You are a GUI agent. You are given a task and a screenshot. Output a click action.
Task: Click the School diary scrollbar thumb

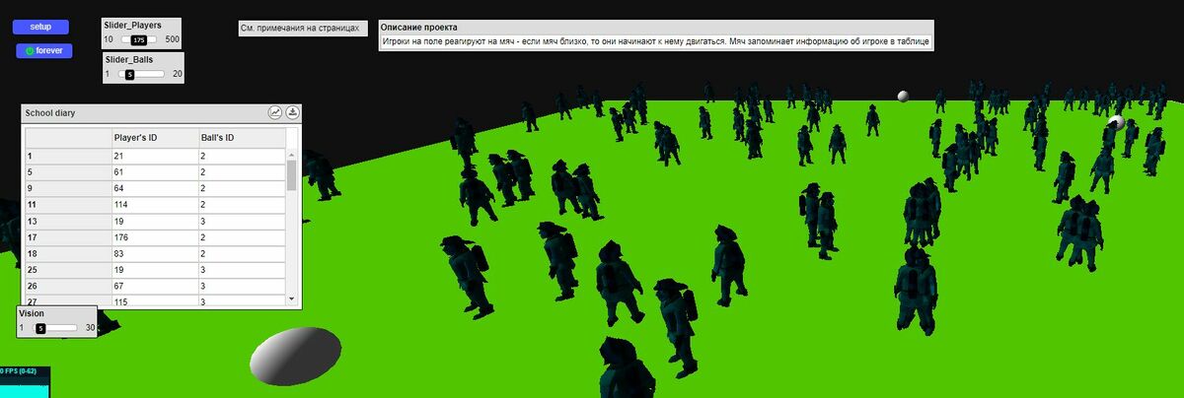tap(291, 174)
